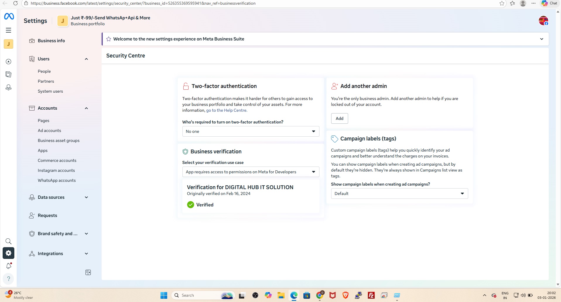Open the two-factor authentication requirement dropdown
The image size is (561, 302).
tap(251, 131)
